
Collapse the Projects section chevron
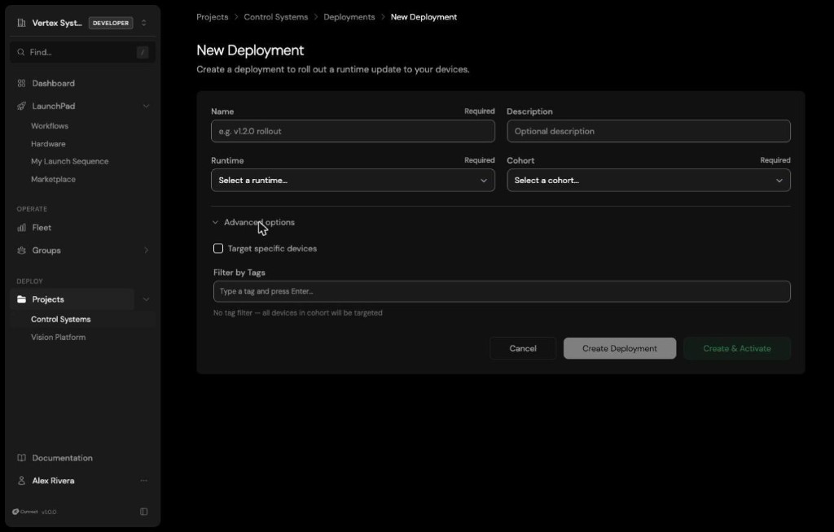point(146,299)
